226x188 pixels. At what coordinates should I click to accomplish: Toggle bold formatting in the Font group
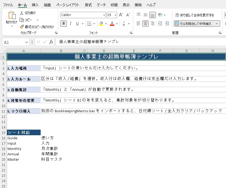63,23
